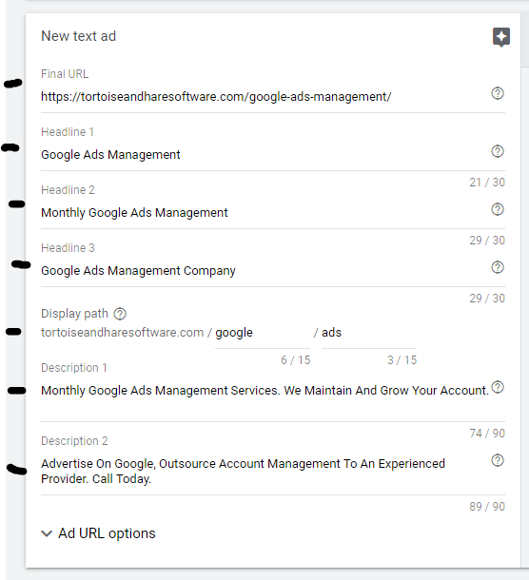Click the New text ad heading
The height and width of the screenshot is (580, 529).
[x=78, y=36]
